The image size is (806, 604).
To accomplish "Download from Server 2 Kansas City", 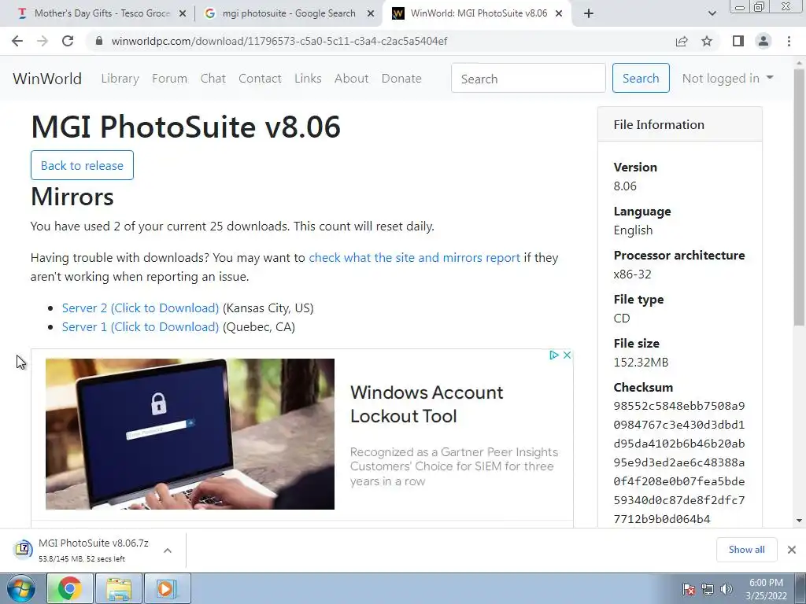I will pyautogui.click(x=140, y=308).
